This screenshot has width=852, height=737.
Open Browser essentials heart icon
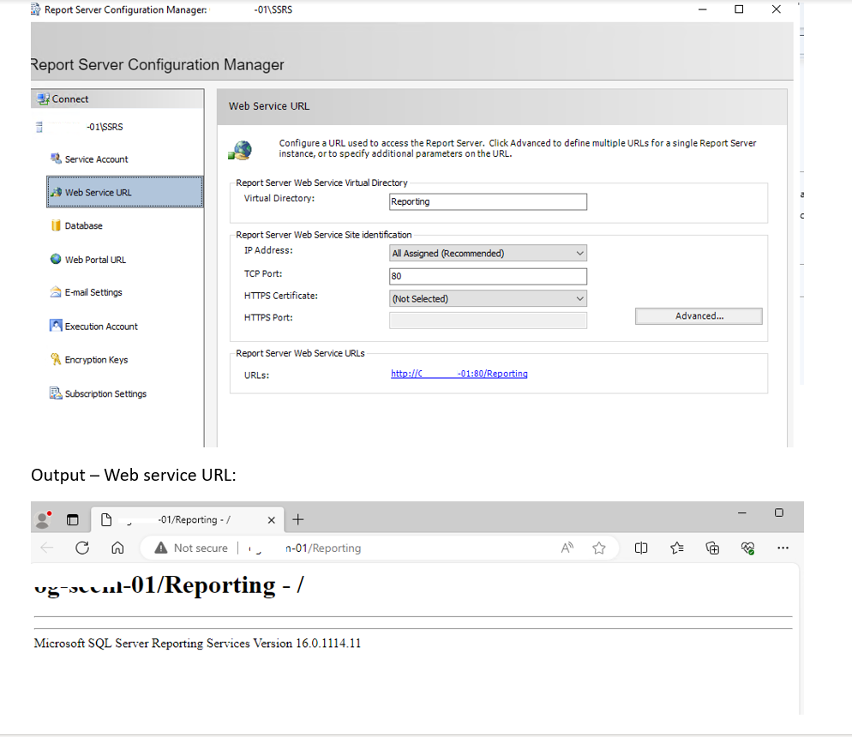(747, 548)
